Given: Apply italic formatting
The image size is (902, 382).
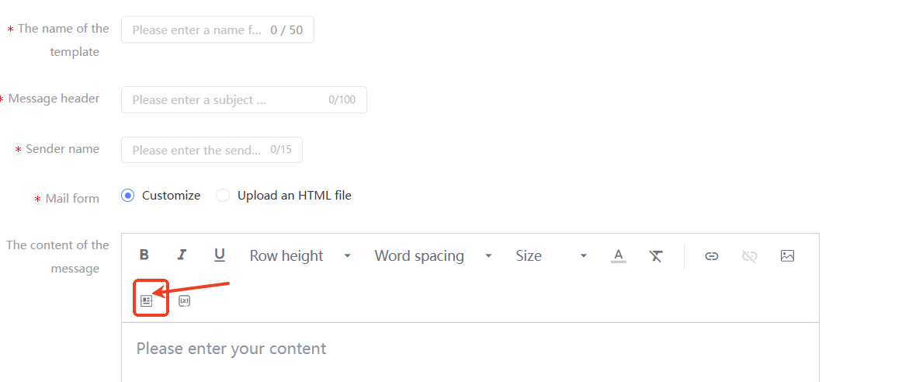Looking at the screenshot, I should pos(182,255).
